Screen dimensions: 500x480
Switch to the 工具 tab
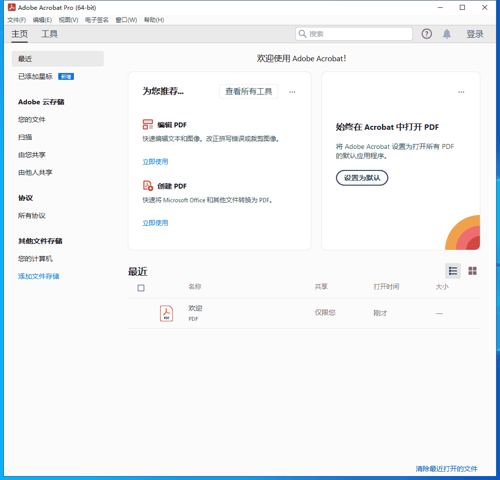point(49,34)
